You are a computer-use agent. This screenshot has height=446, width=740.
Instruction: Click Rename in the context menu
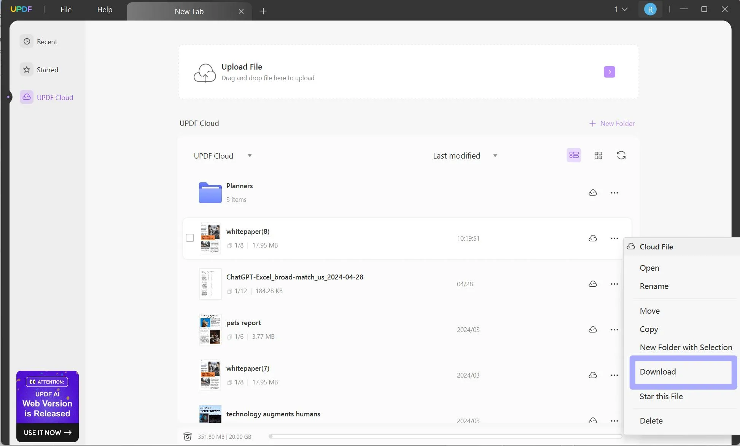654,286
